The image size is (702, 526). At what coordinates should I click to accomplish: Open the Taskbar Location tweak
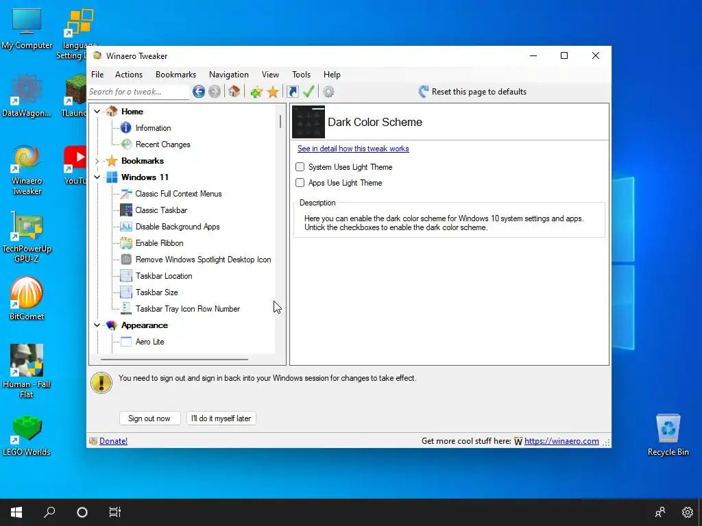pos(164,276)
